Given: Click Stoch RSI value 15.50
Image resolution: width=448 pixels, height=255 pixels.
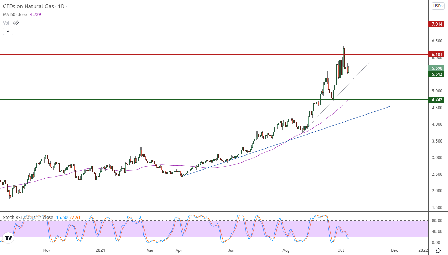Looking at the screenshot, I should click(x=61, y=217).
